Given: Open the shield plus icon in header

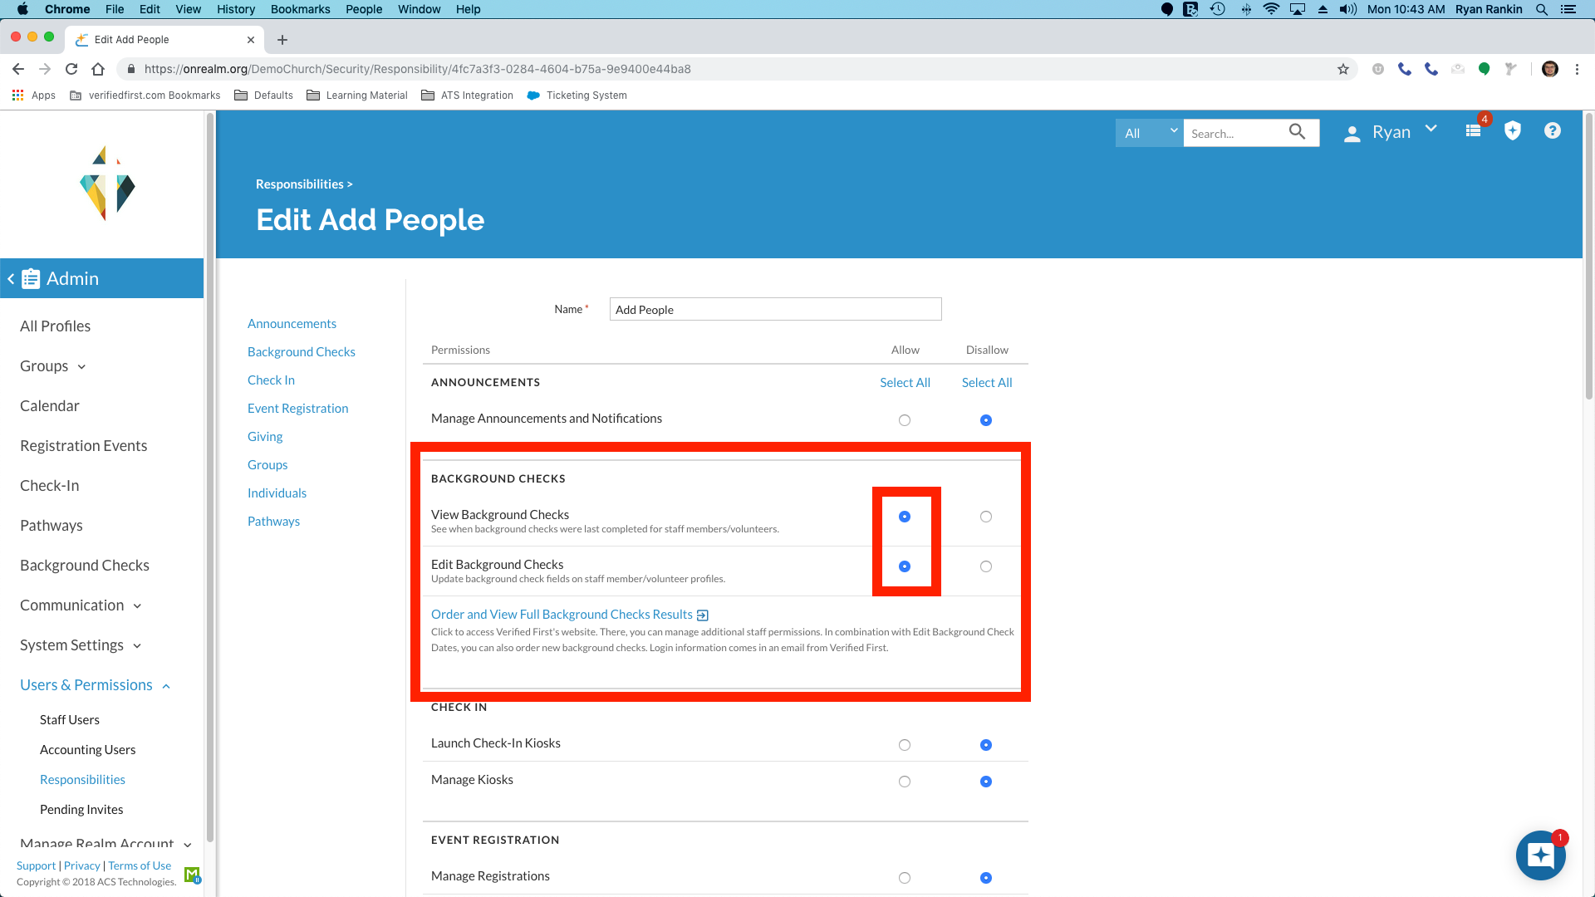Looking at the screenshot, I should click(x=1512, y=131).
